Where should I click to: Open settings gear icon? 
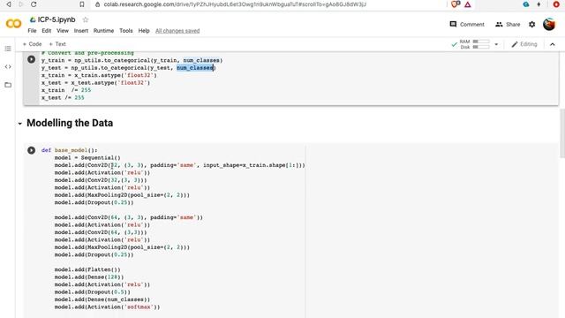[531, 24]
